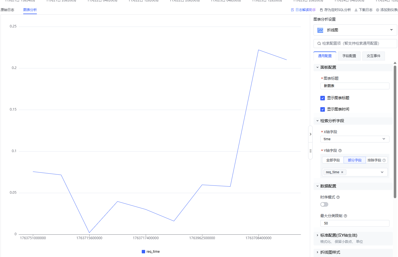This screenshot has height=257, width=398.
Task: Open the X轴字段 time dropdown
Action: pyautogui.click(x=355, y=139)
